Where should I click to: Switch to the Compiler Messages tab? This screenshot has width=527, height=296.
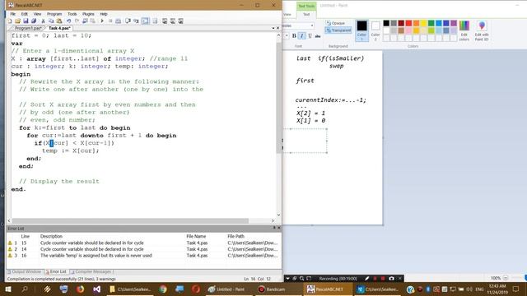coord(91,271)
